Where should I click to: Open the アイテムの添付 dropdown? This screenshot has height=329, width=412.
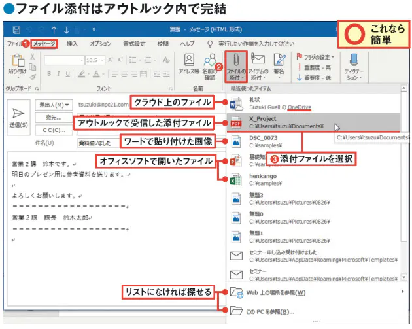tap(258, 67)
